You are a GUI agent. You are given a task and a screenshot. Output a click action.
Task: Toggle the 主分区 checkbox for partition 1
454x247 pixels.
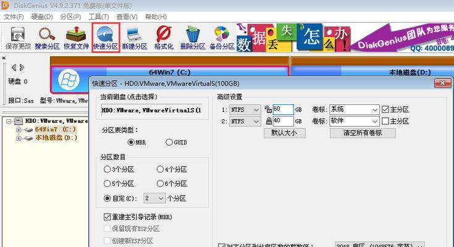[385, 109]
